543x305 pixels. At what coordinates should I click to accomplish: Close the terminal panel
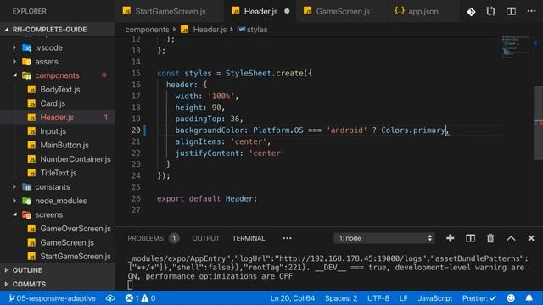(x=531, y=238)
